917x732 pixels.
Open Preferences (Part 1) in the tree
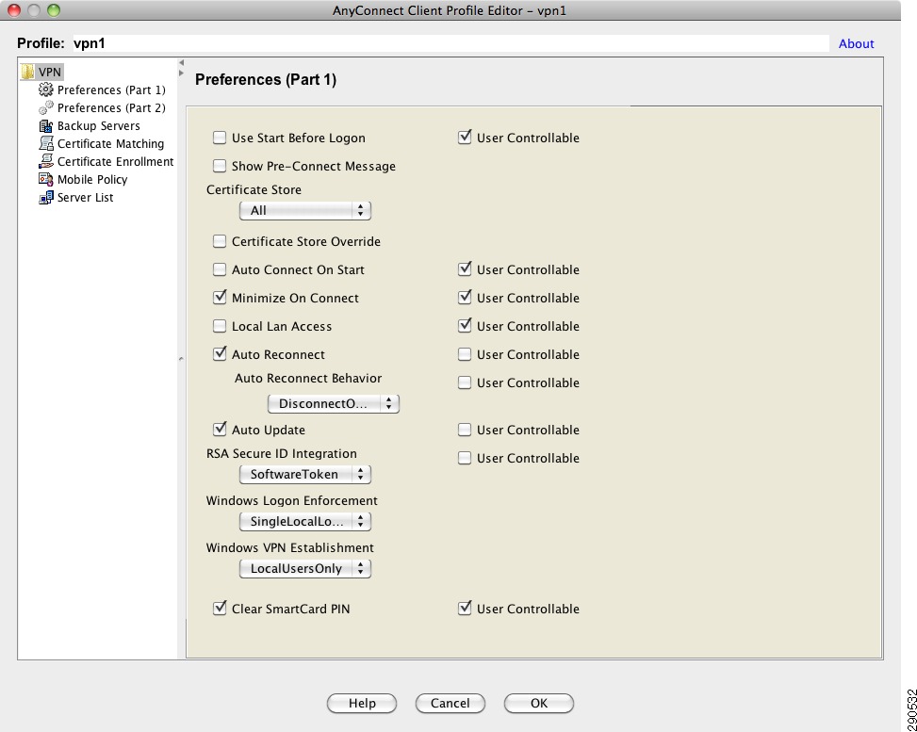click(111, 90)
